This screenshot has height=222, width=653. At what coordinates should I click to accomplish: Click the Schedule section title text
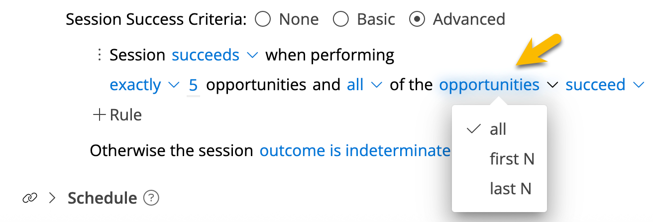coord(102,198)
